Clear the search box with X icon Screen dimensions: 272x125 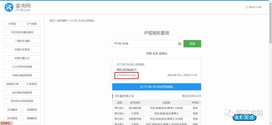(x=180, y=44)
